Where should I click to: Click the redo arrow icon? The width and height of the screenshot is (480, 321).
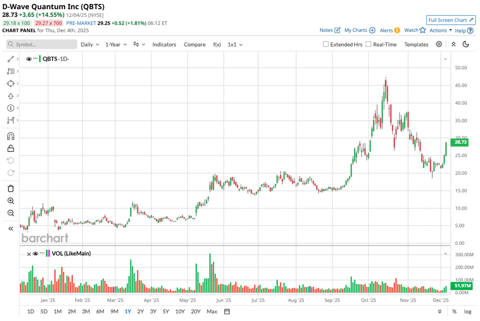11,173
